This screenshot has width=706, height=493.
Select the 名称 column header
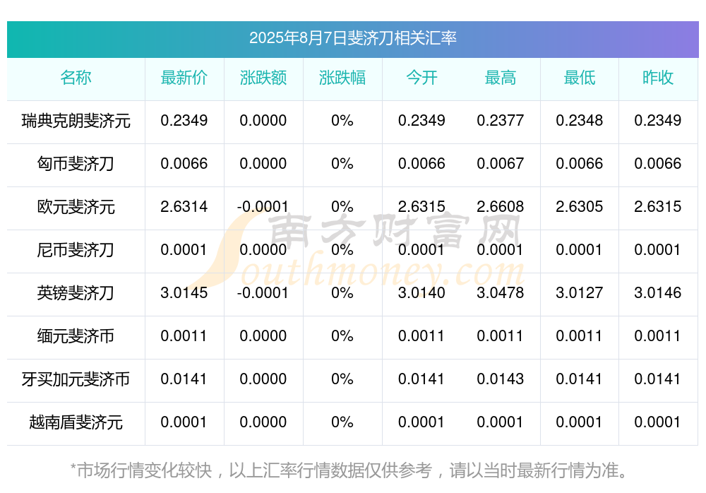pos(76,78)
